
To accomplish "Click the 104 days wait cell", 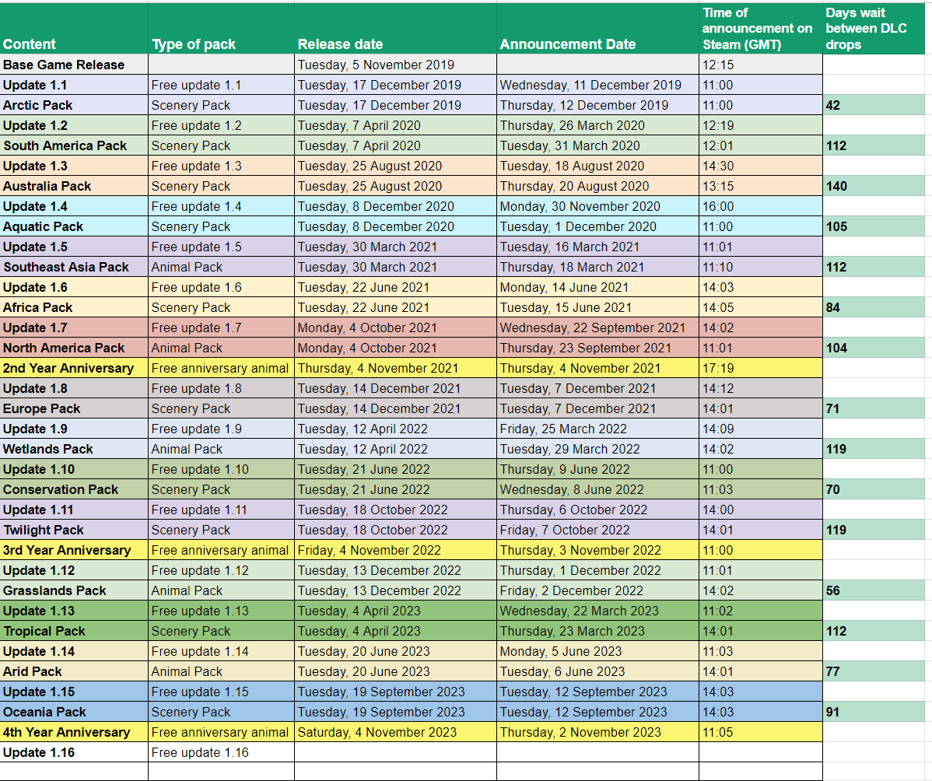I will tap(874, 348).
